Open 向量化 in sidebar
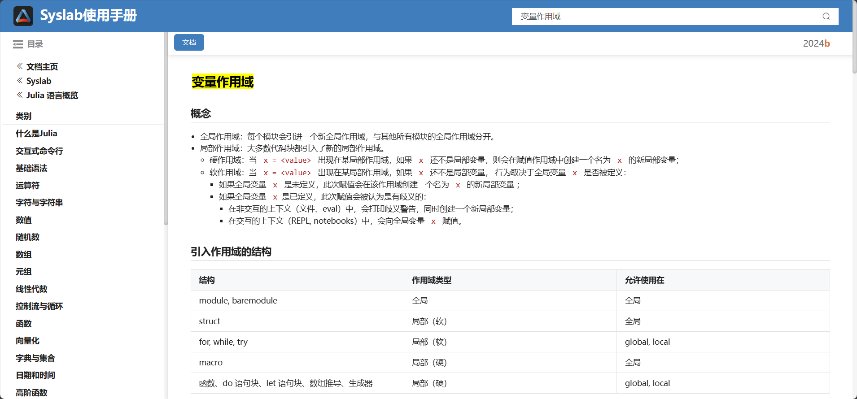The height and width of the screenshot is (399, 857). point(27,341)
